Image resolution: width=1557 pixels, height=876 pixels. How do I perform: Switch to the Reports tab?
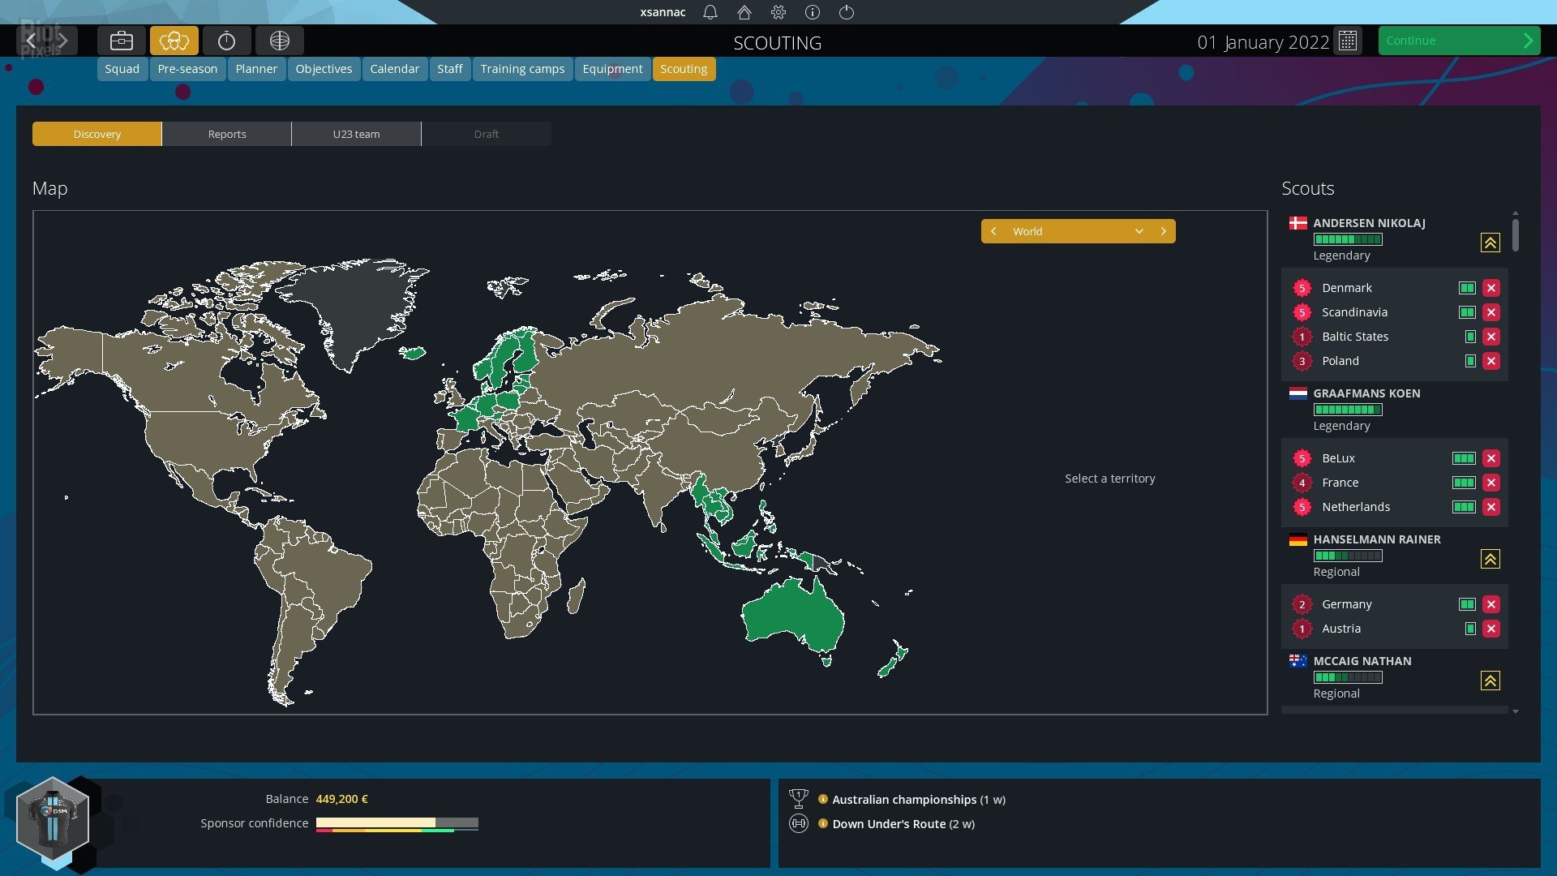tap(226, 134)
